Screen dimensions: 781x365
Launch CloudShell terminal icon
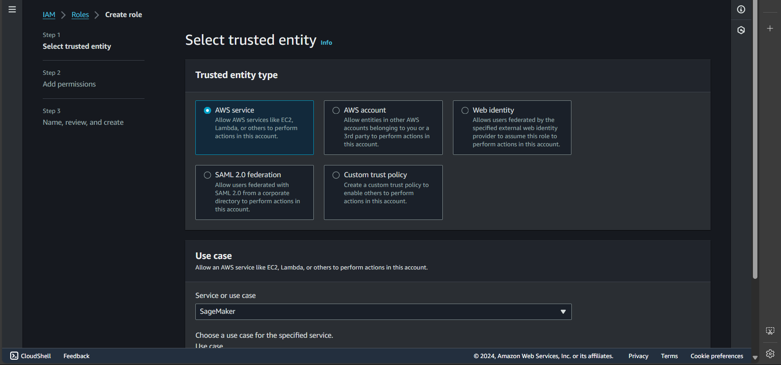tap(14, 356)
